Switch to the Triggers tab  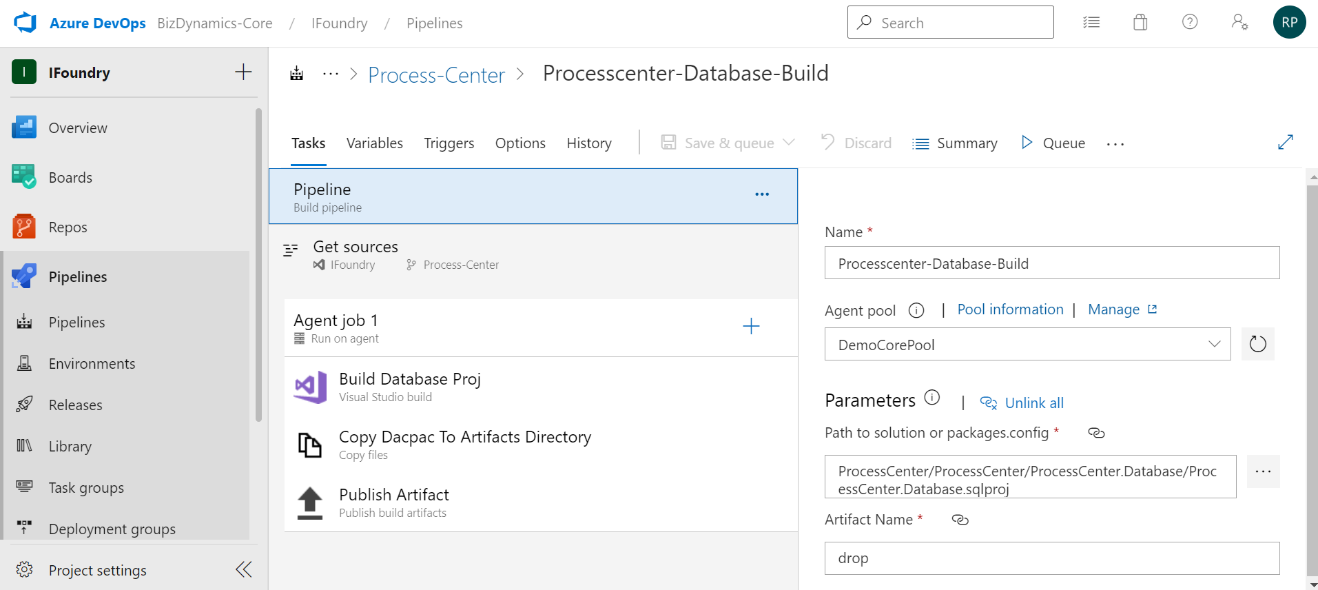point(449,143)
